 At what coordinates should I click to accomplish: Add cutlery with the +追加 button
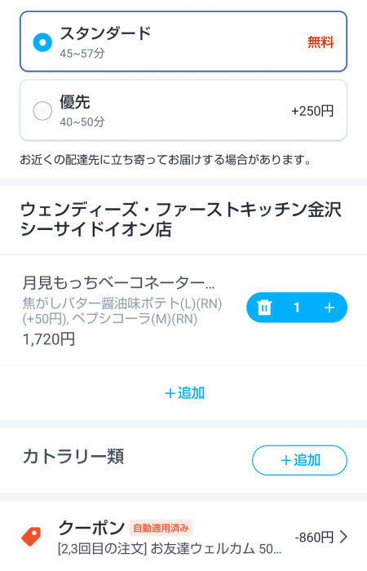tap(299, 460)
